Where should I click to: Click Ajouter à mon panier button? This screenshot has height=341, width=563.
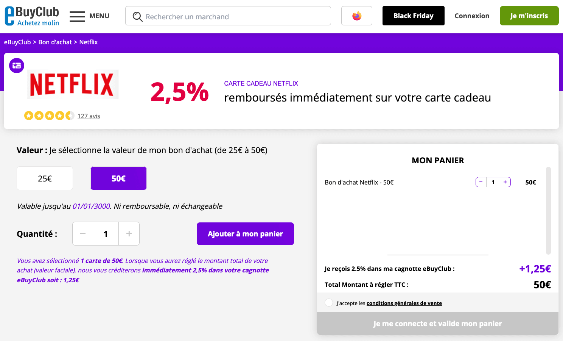(x=245, y=234)
